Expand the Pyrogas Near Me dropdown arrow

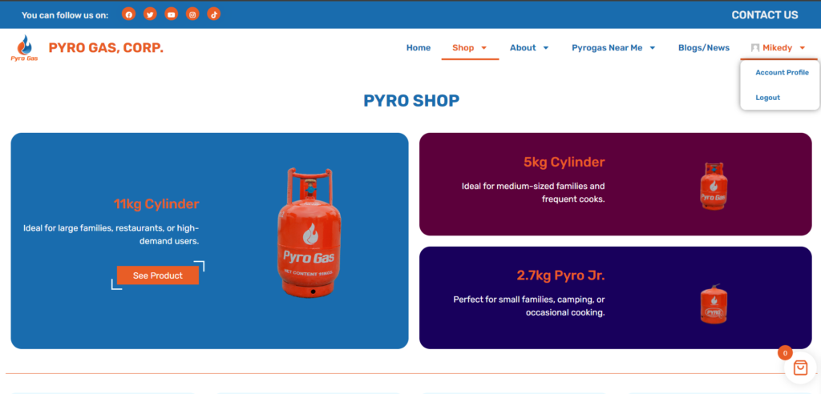[653, 47]
